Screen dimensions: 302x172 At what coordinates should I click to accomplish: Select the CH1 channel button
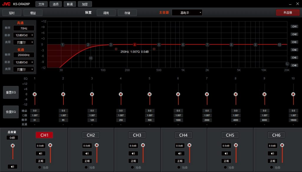(x=44, y=135)
